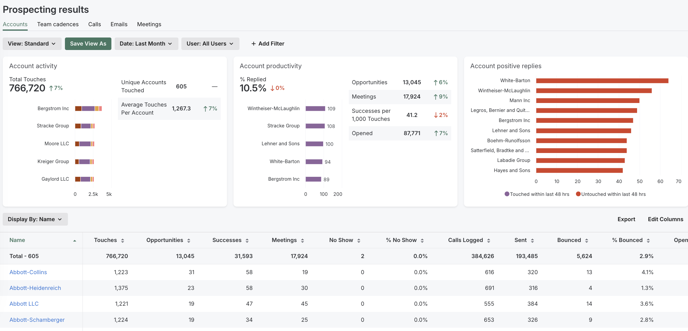Sort the % No Show column

click(x=422, y=240)
